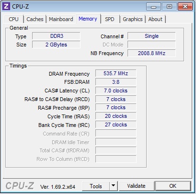Image resolution: width=196 pixels, height=194 pixels.
Task: Open the Graphics tab
Action: tap(133, 19)
